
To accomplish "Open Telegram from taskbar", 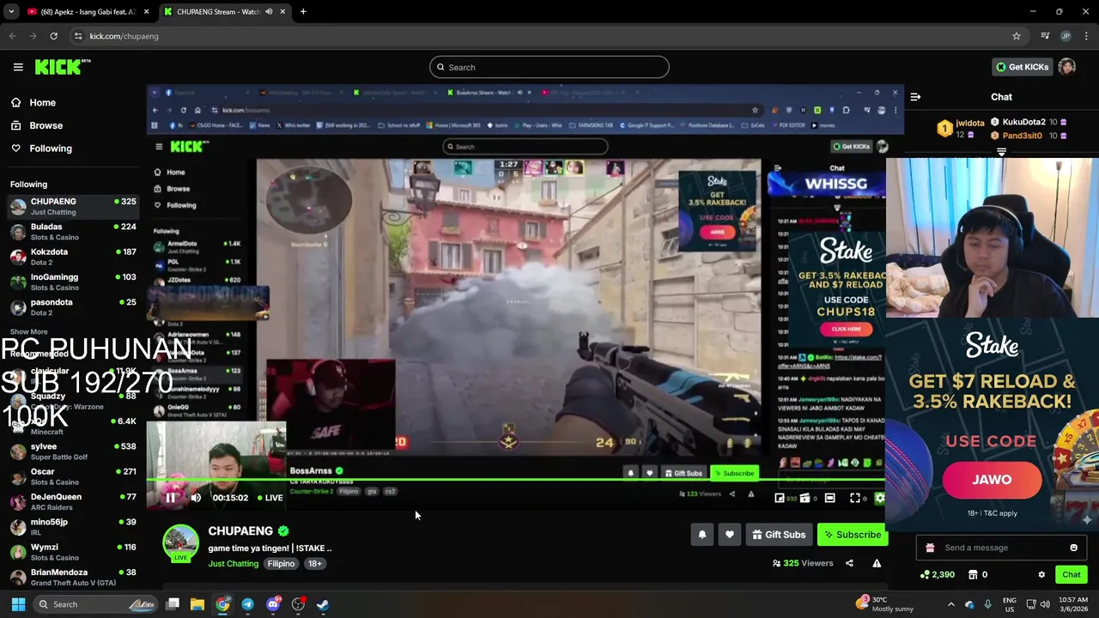I will point(247,604).
